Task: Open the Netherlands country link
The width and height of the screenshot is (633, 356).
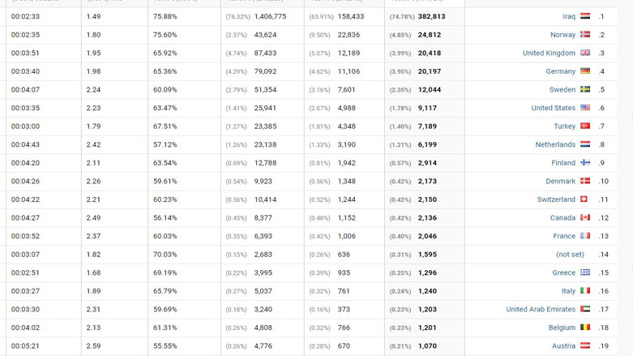Action: (x=555, y=144)
